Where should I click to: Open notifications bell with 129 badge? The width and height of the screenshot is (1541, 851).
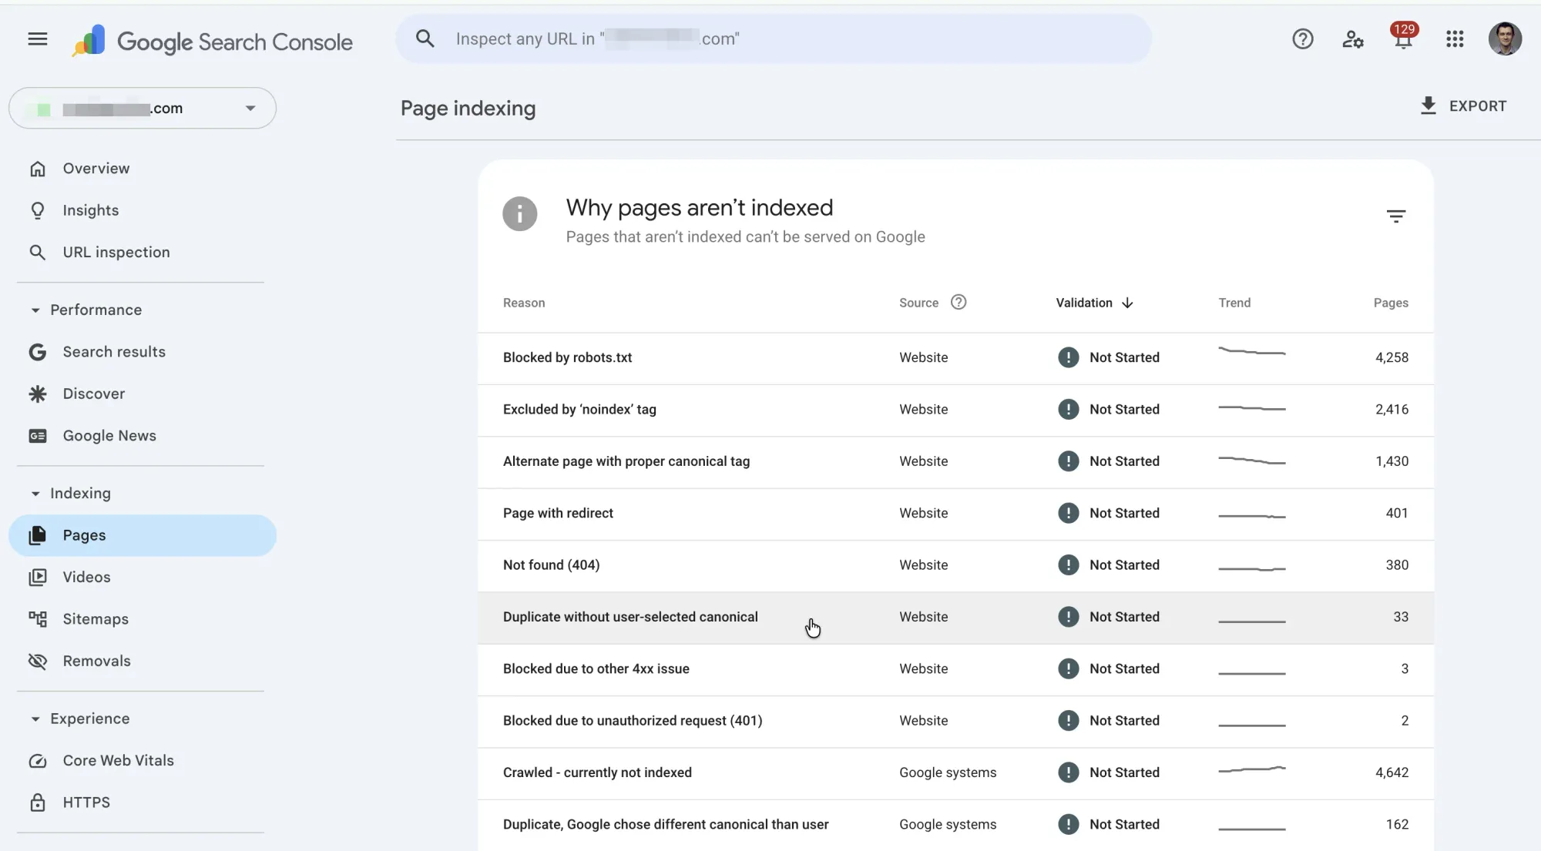pyautogui.click(x=1403, y=37)
